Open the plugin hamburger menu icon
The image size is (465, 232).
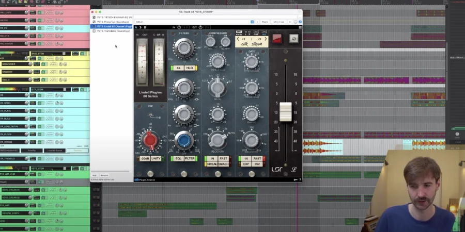(300, 27)
